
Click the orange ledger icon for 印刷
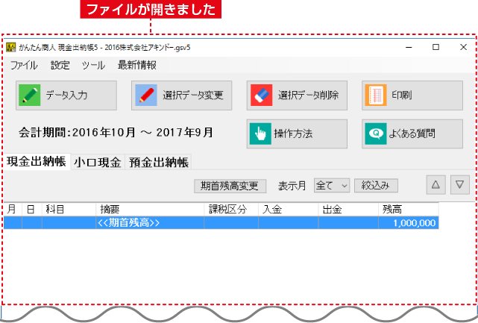click(376, 95)
